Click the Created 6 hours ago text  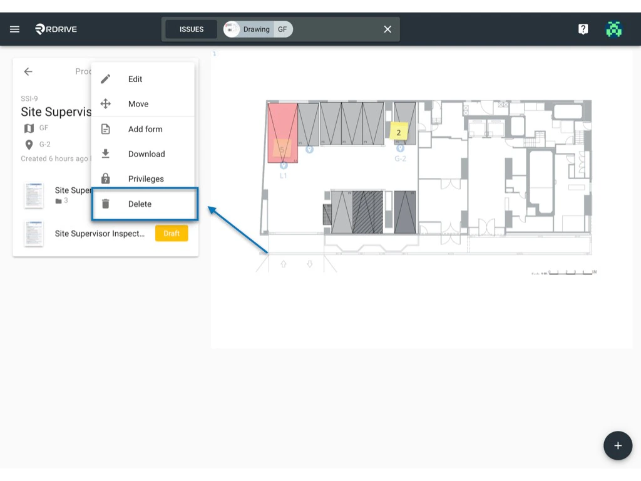point(54,158)
